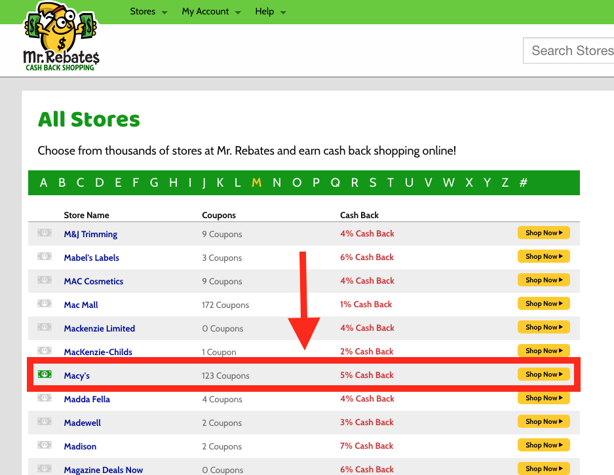Click the gray cash icon beside Madison
This screenshot has width=614, height=475.
tap(45, 446)
